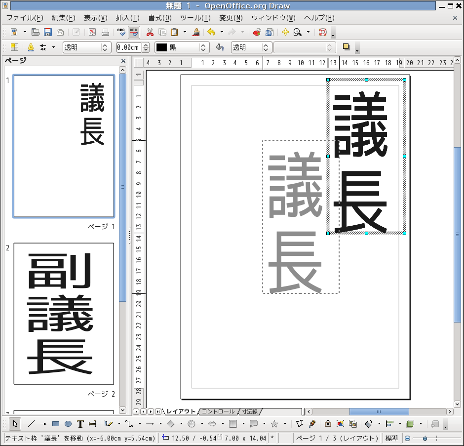The image size is (464, 446).
Task: Export directly as PDF
Action: point(92,33)
